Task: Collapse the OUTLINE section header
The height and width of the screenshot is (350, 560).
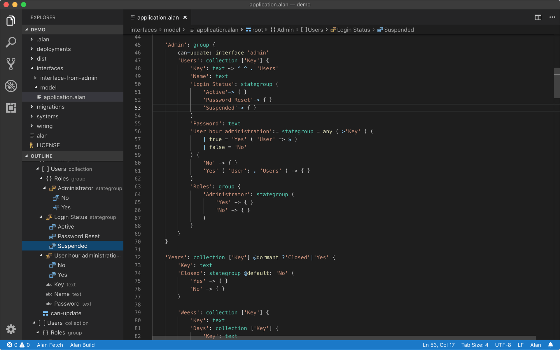Action: (x=41, y=156)
